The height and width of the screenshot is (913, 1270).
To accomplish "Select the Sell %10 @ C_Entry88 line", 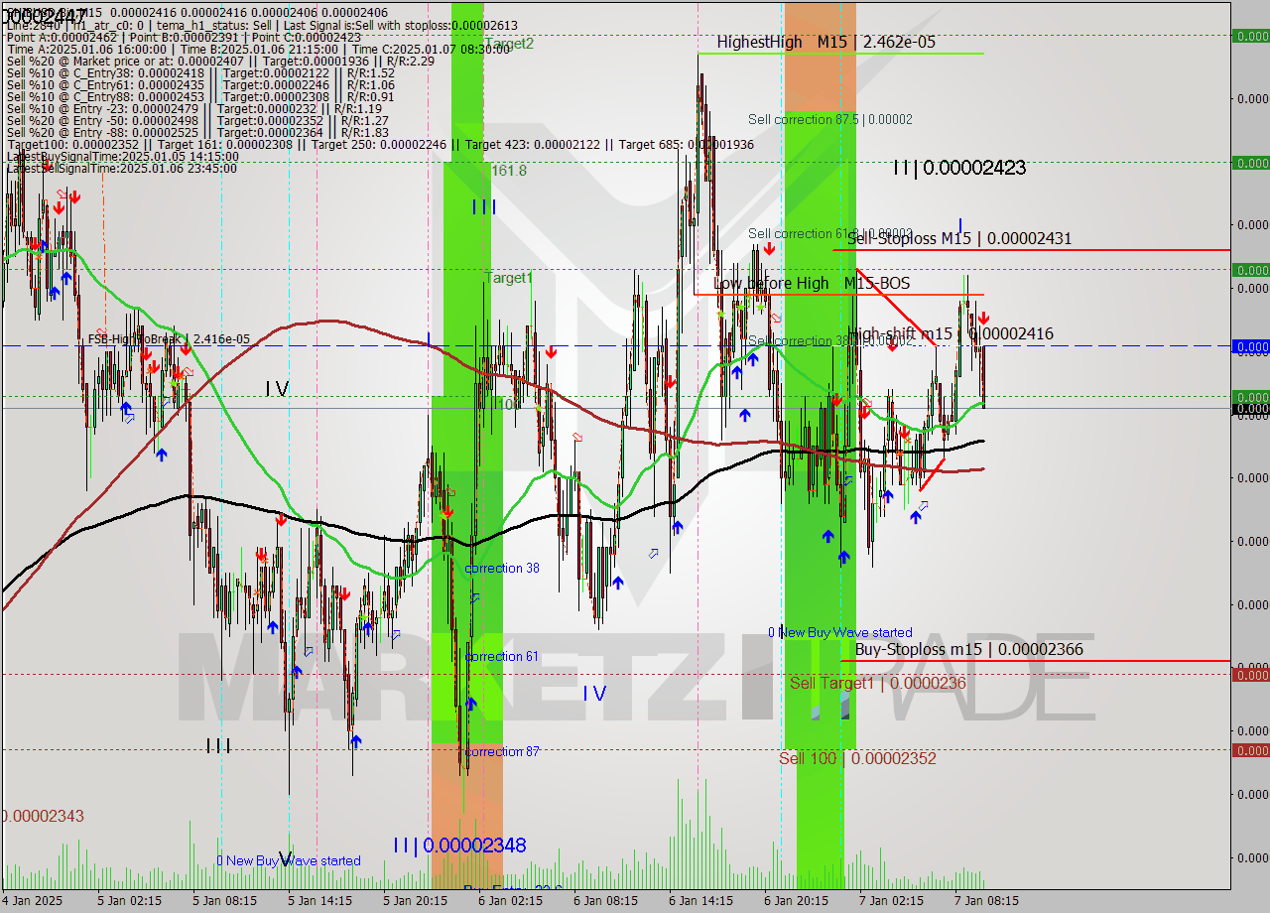I will pyautogui.click(x=200, y=96).
